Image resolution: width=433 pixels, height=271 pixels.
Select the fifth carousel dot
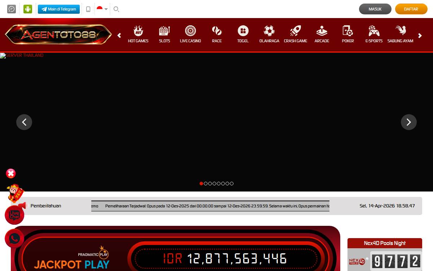(x=219, y=184)
